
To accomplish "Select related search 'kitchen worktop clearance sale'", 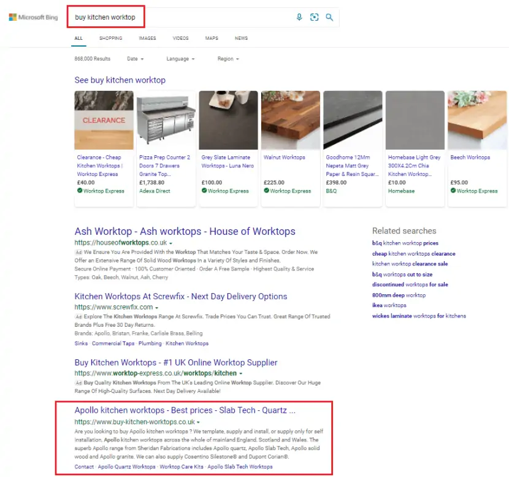I will (410, 264).
